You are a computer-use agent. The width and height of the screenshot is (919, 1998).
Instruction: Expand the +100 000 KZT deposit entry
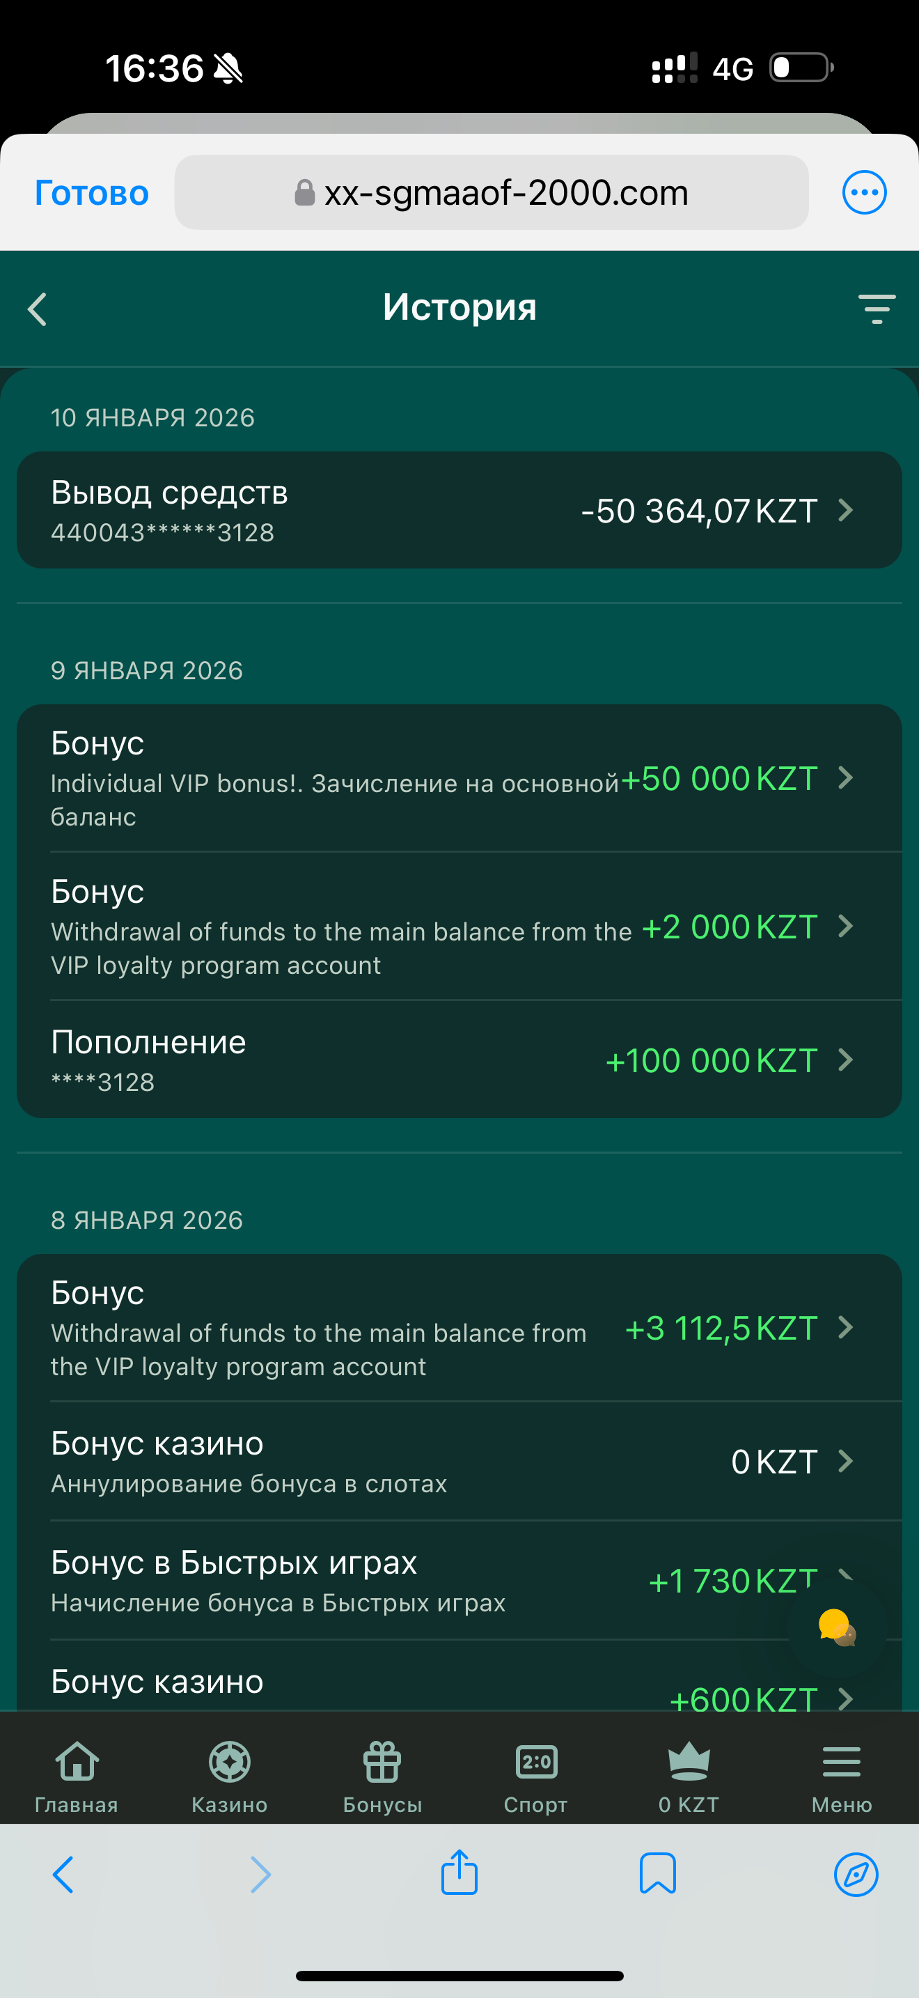846,1060
